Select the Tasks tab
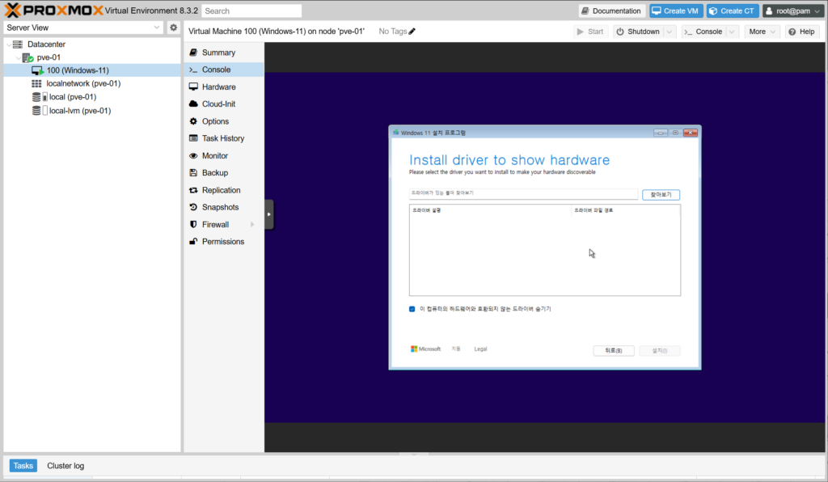Image resolution: width=828 pixels, height=482 pixels. click(x=23, y=466)
